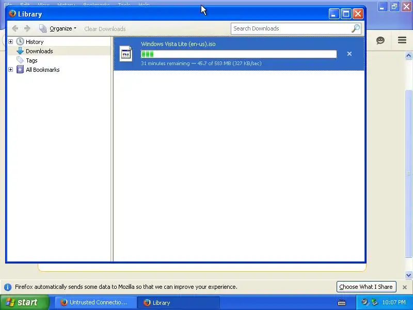Click scrollbar up arrow in Firefox window

(x=408, y=56)
